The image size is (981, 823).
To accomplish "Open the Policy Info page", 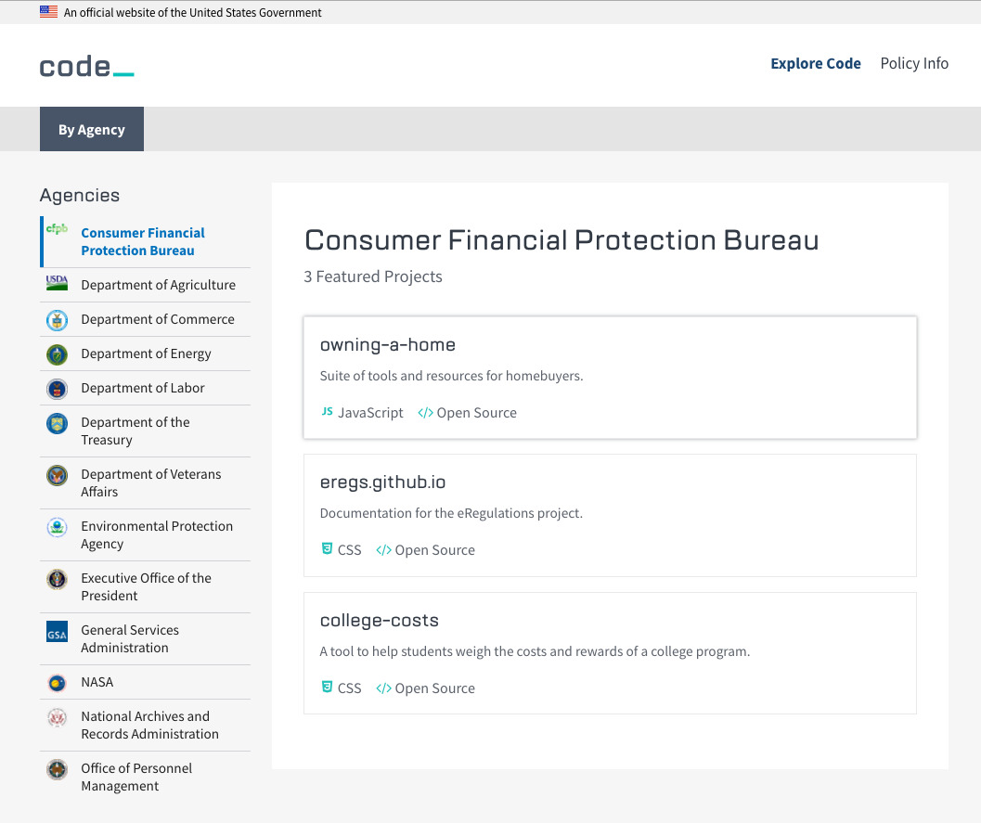I will (x=914, y=63).
